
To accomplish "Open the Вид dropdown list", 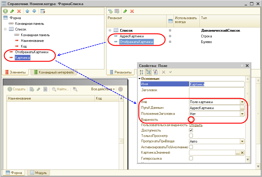I will click(242, 102).
